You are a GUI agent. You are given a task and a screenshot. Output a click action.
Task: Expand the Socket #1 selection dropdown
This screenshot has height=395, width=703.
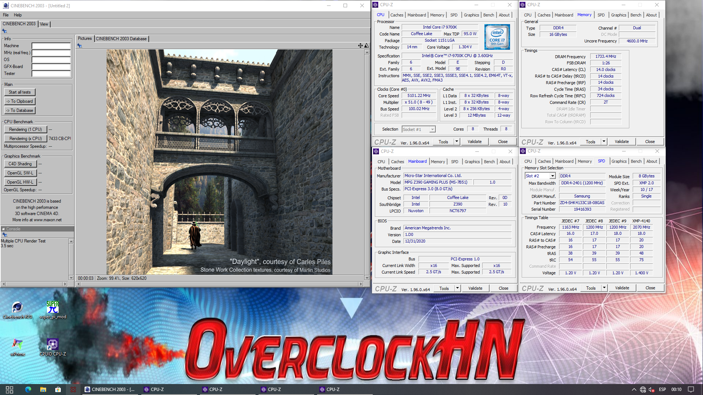[x=432, y=129]
